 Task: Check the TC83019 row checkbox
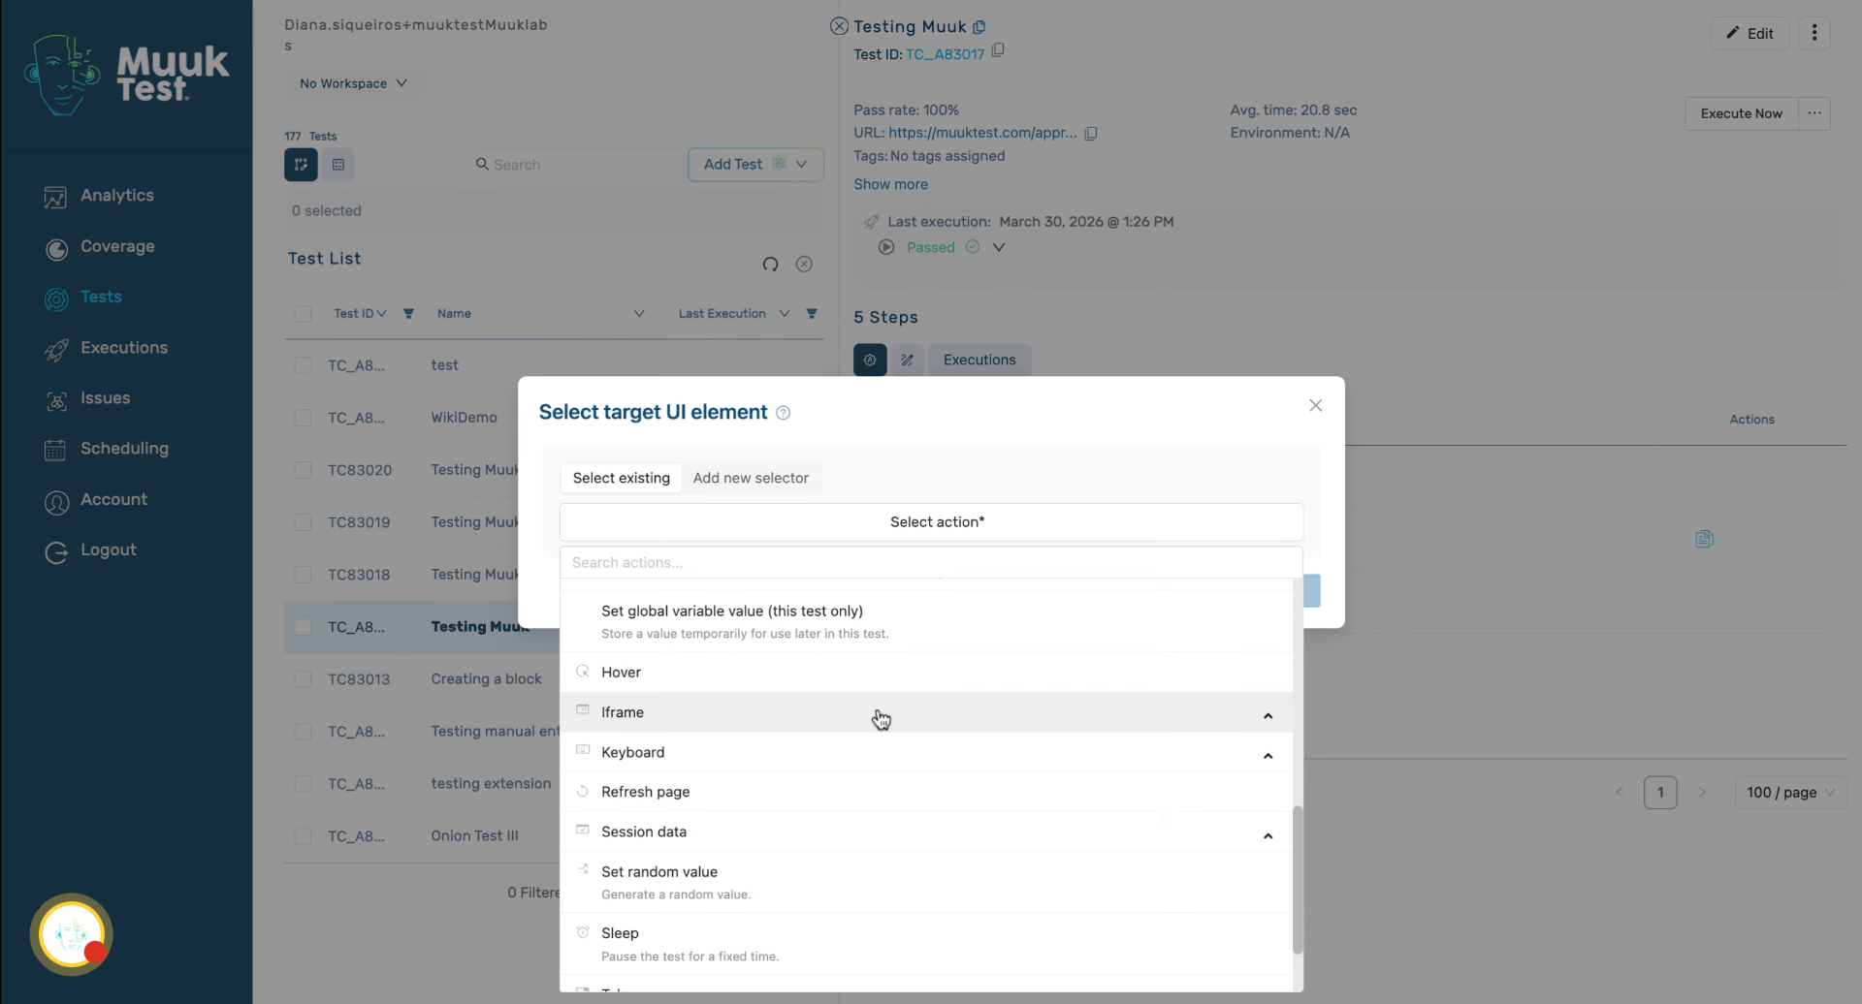click(x=304, y=522)
